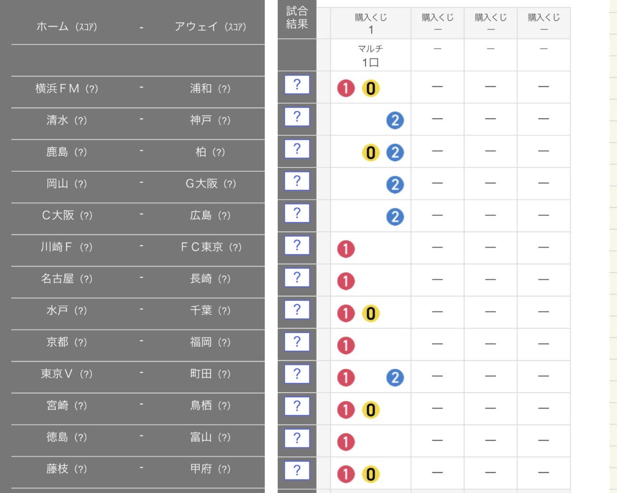Open the ? result box for 京都 vs 福岡
617x493 pixels.
click(x=297, y=342)
